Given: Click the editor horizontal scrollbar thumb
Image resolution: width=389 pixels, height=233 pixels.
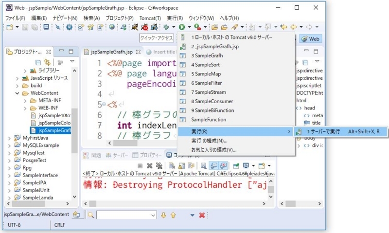Looking at the screenshot, I should pyautogui.click(x=125, y=143).
